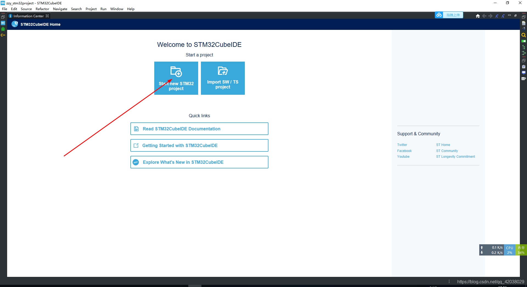Select the Information Center tab
Image resolution: width=527 pixels, height=287 pixels.
pyautogui.click(x=29, y=16)
